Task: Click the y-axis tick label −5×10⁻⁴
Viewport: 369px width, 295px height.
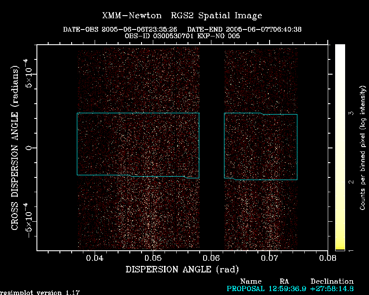Action: pyautogui.click(x=28, y=221)
